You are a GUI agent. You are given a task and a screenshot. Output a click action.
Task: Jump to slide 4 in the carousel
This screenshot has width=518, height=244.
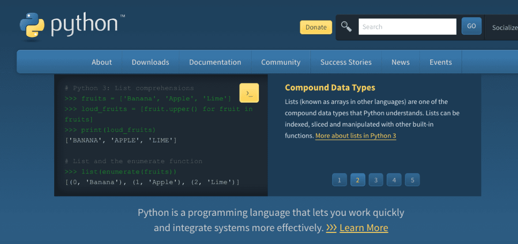394,180
